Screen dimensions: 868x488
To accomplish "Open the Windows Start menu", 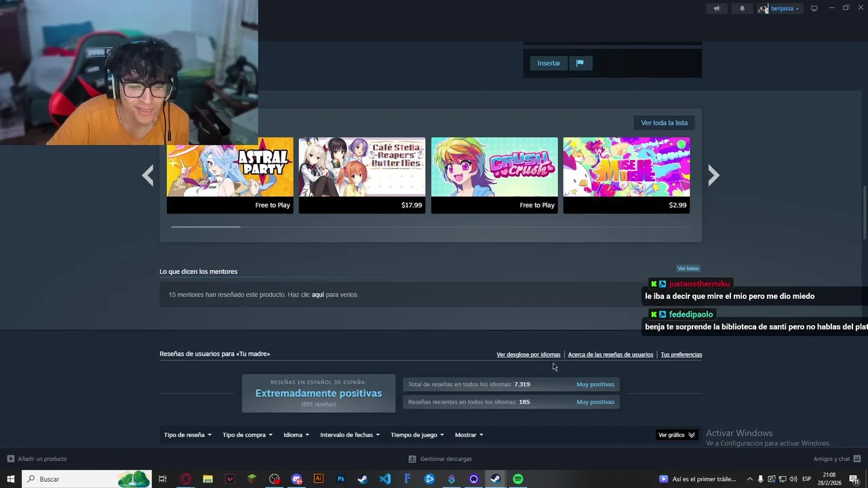I will pos(11,479).
